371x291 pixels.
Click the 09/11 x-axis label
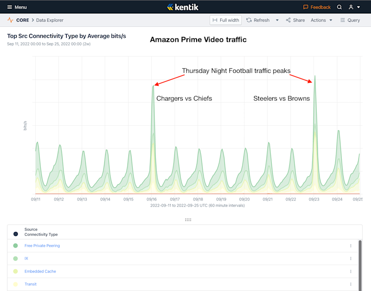click(36, 199)
